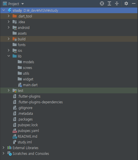This screenshot has height=160, width=138.
Task: Click the blue lib source folder icon
Action: [15, 56]
